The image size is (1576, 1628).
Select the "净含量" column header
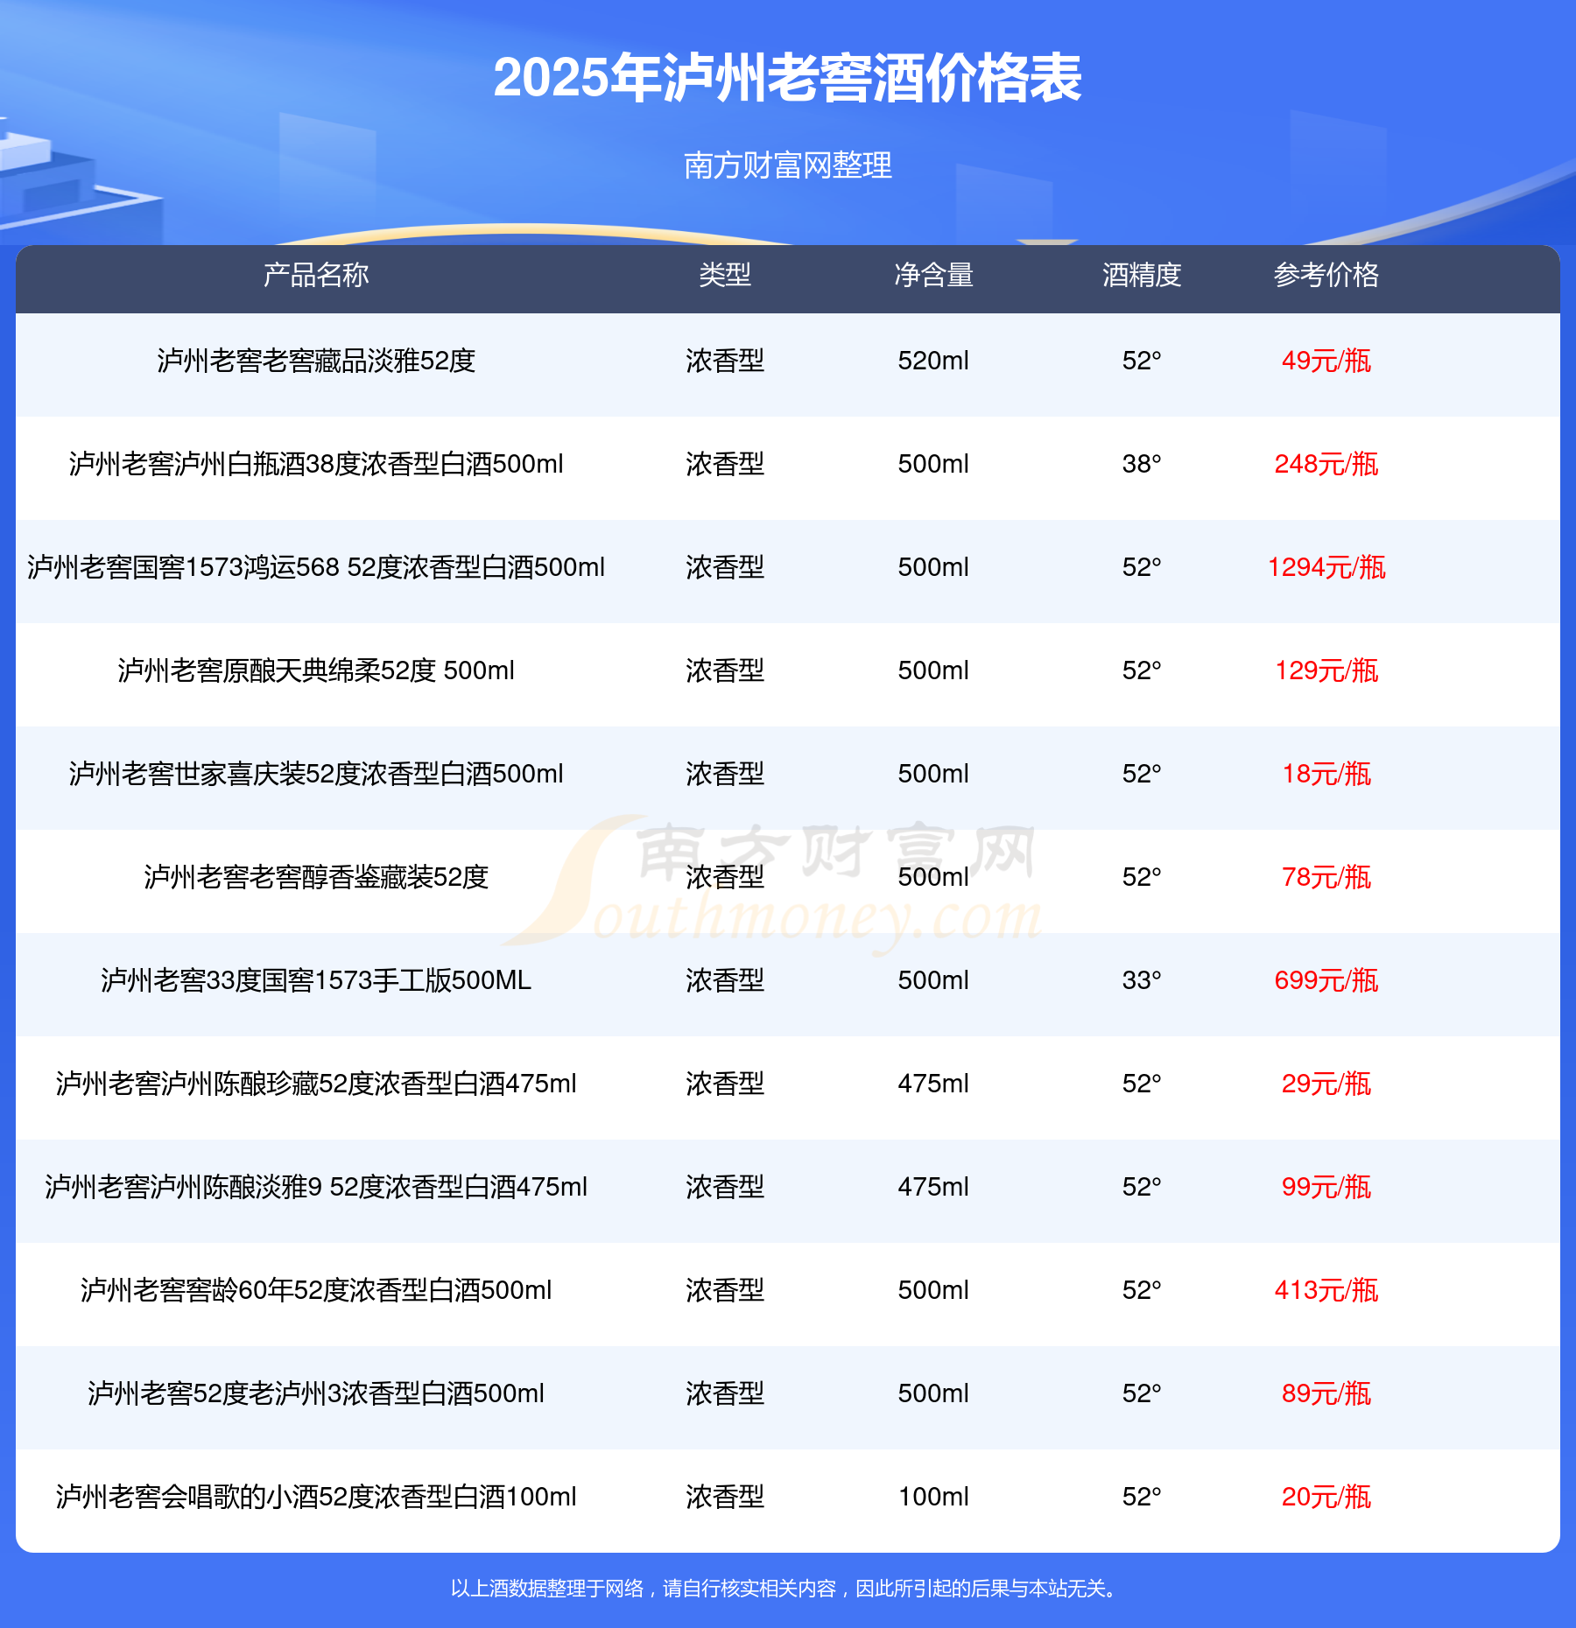[933, 275]
